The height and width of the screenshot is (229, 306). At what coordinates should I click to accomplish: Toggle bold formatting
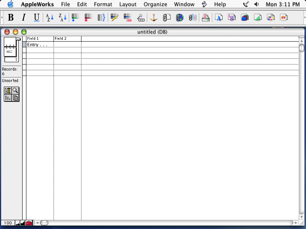(11, 17)
